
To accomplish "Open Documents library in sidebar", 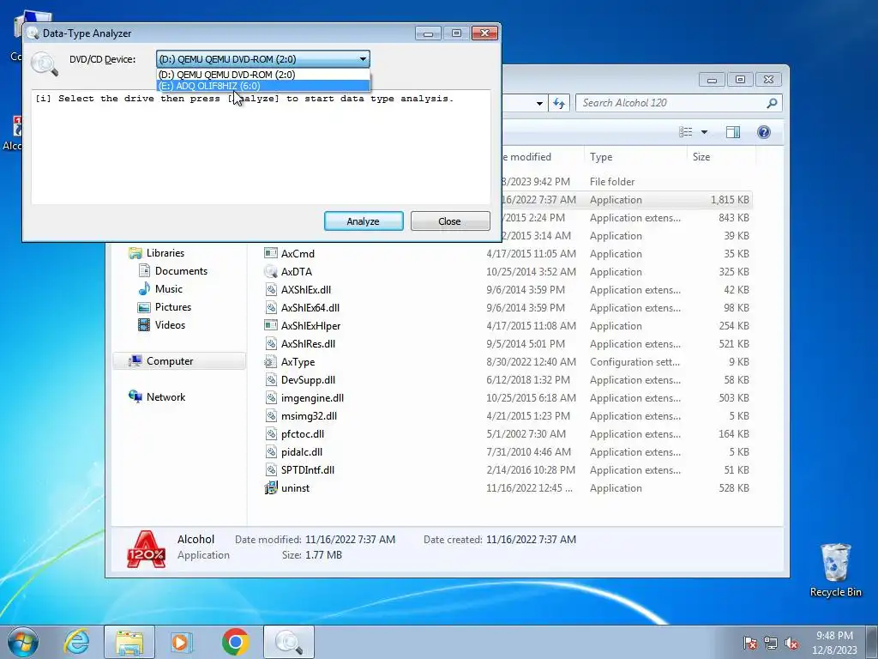I will (x=181, y=271).
